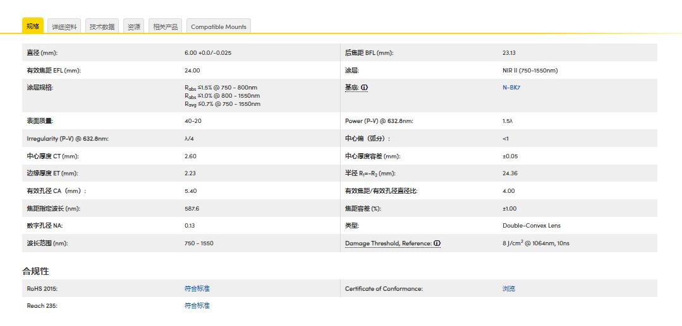Select the 规格 tab
The height and width of the screenshot is (326, 682).
pyautogui.click(x=33, y=26)
